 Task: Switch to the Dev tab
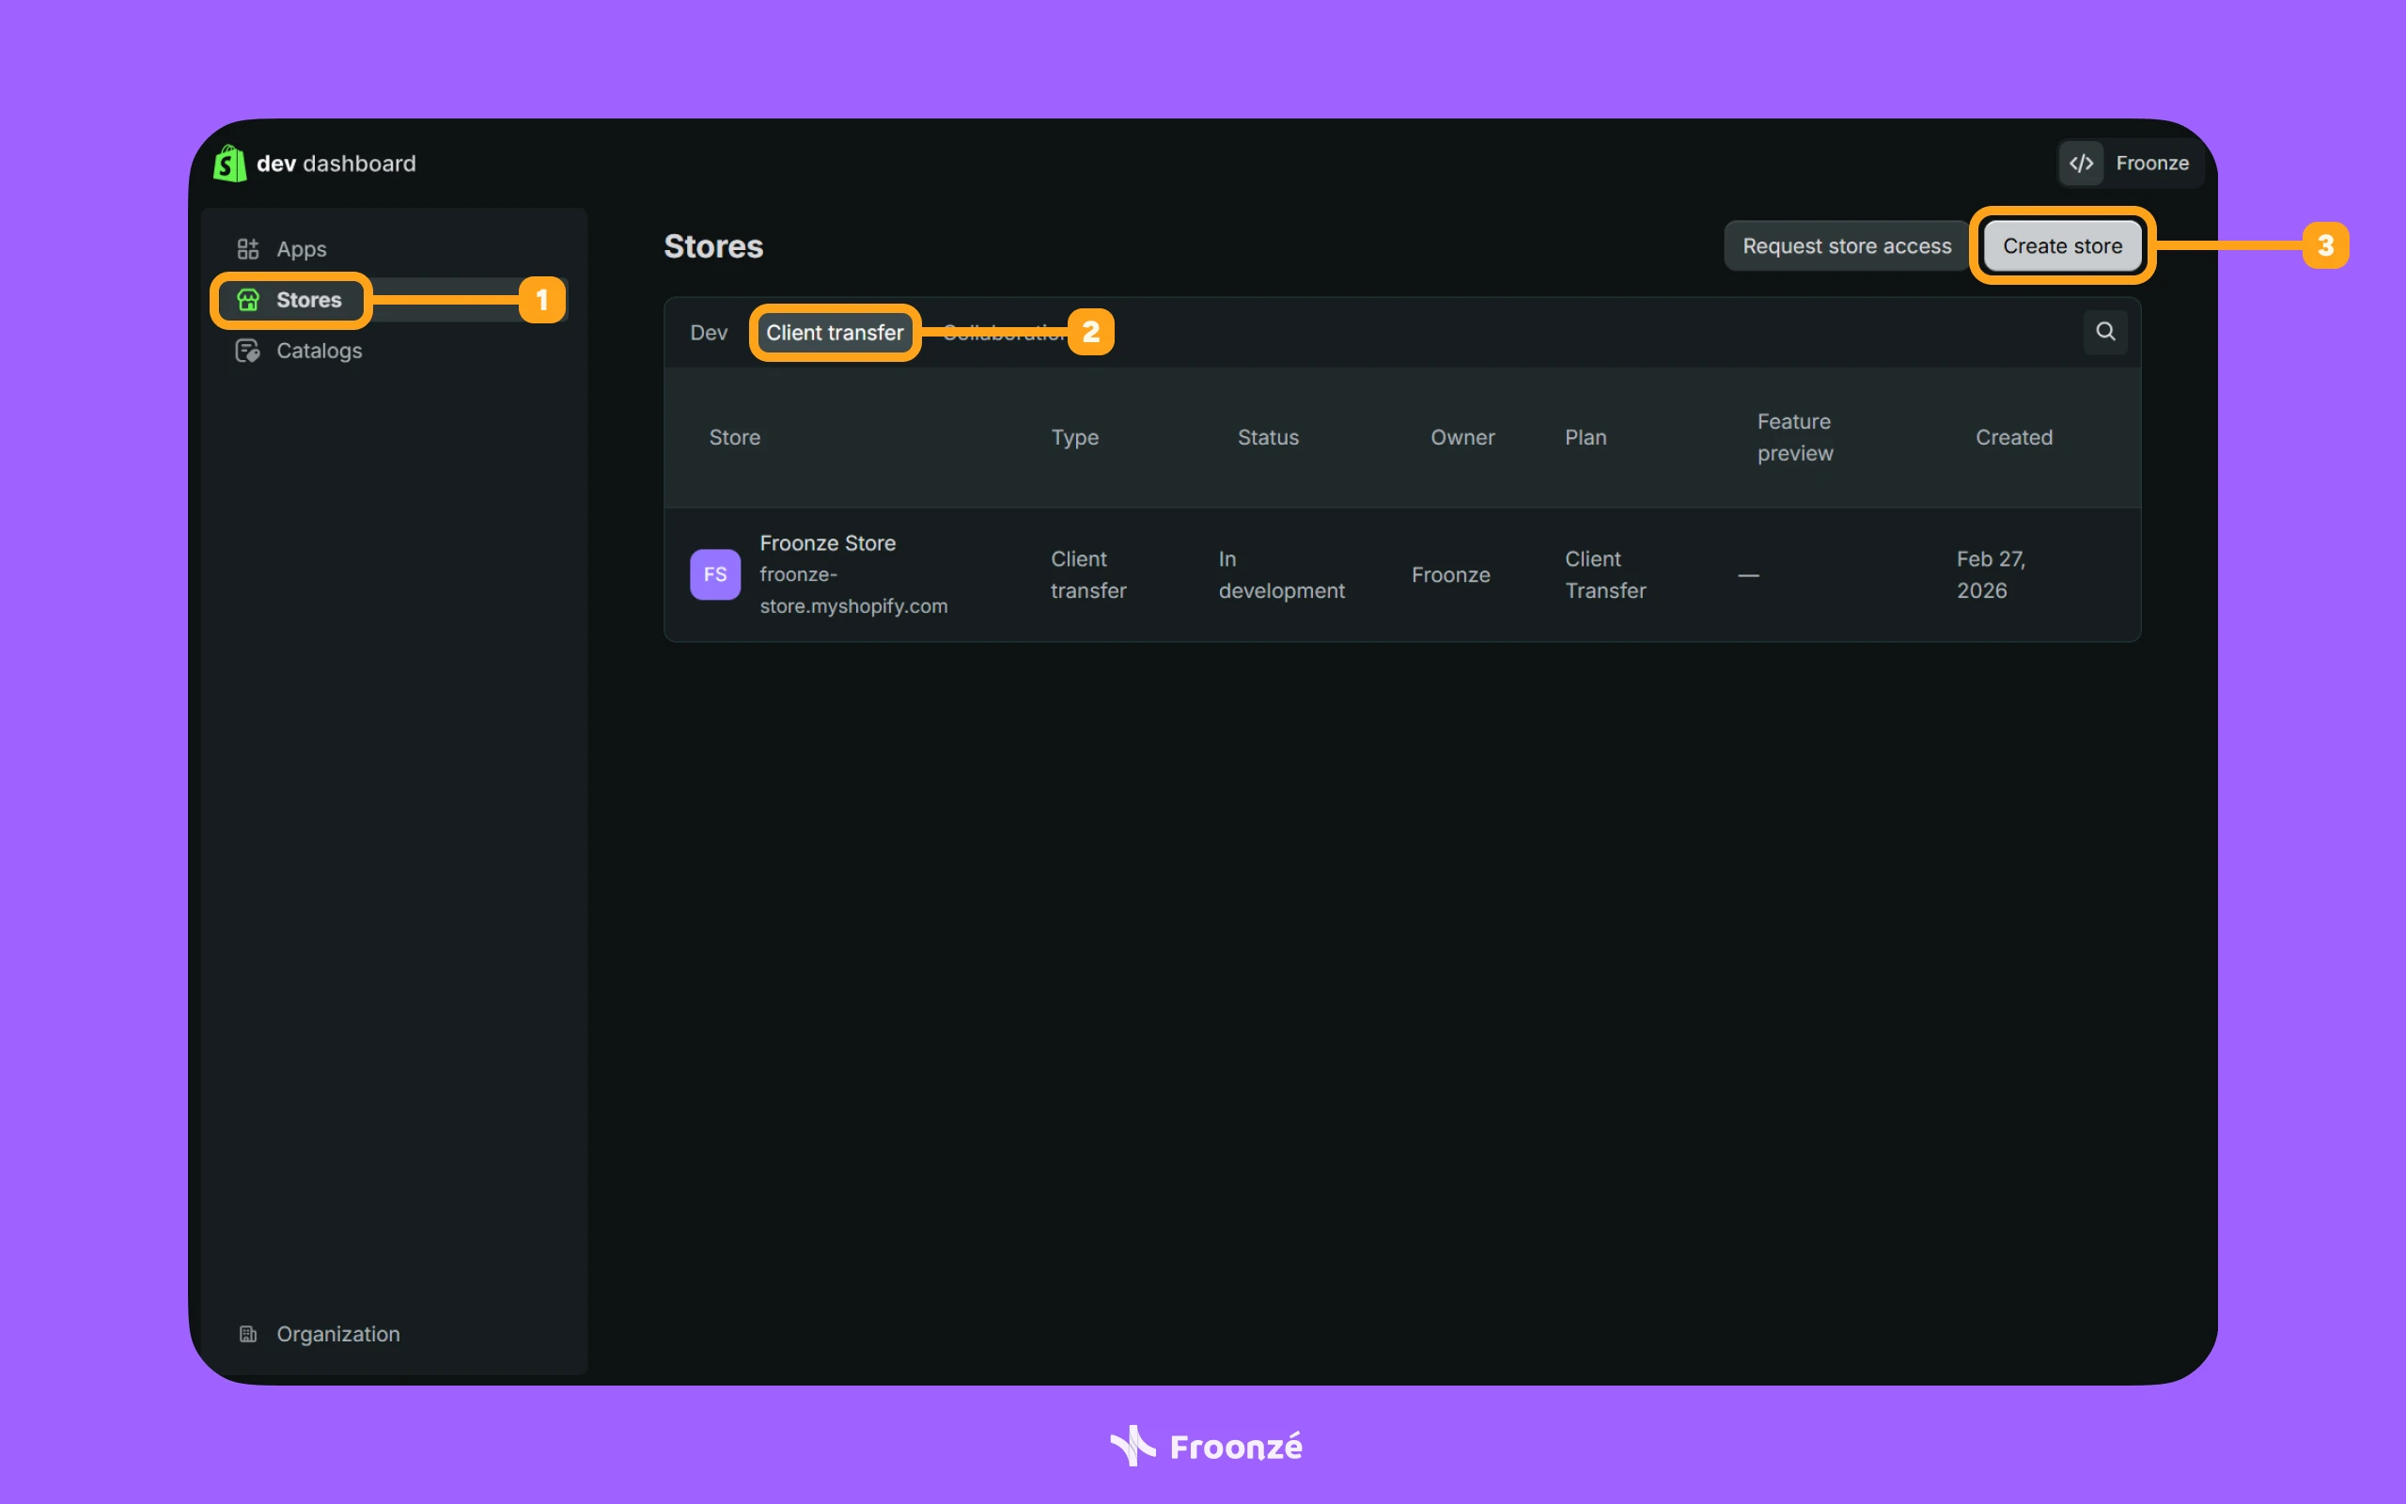pos(709,332)
